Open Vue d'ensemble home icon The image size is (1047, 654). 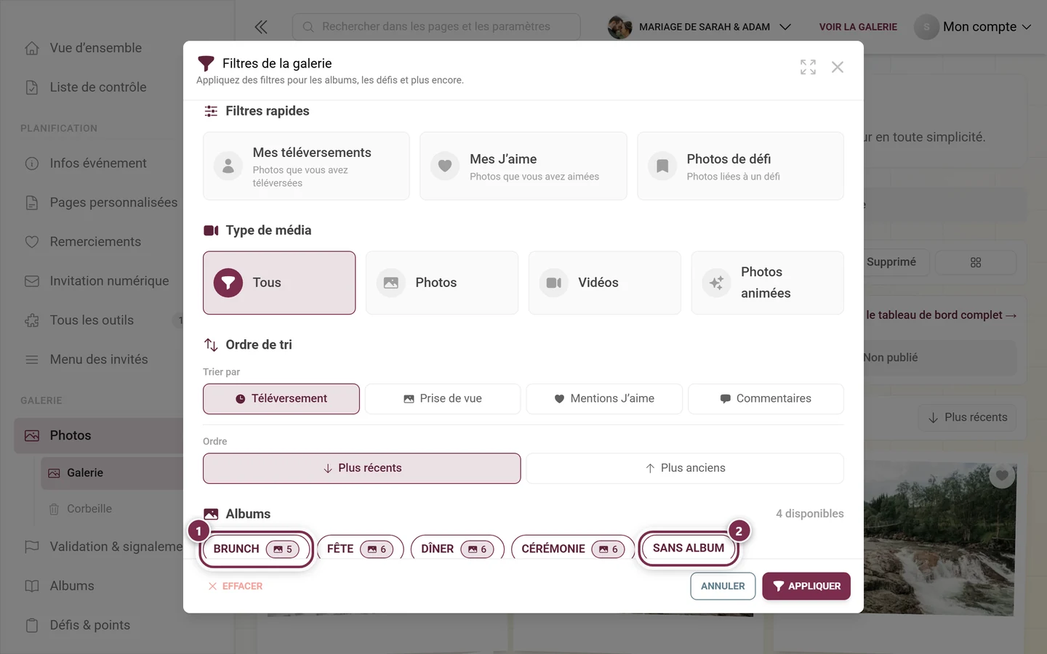click(x=32, y=48)
